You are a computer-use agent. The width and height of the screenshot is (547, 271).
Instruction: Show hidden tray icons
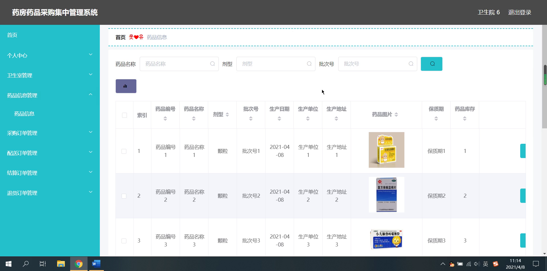pos(443,264)
